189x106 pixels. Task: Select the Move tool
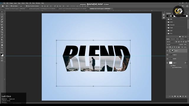tap(2, 12)
